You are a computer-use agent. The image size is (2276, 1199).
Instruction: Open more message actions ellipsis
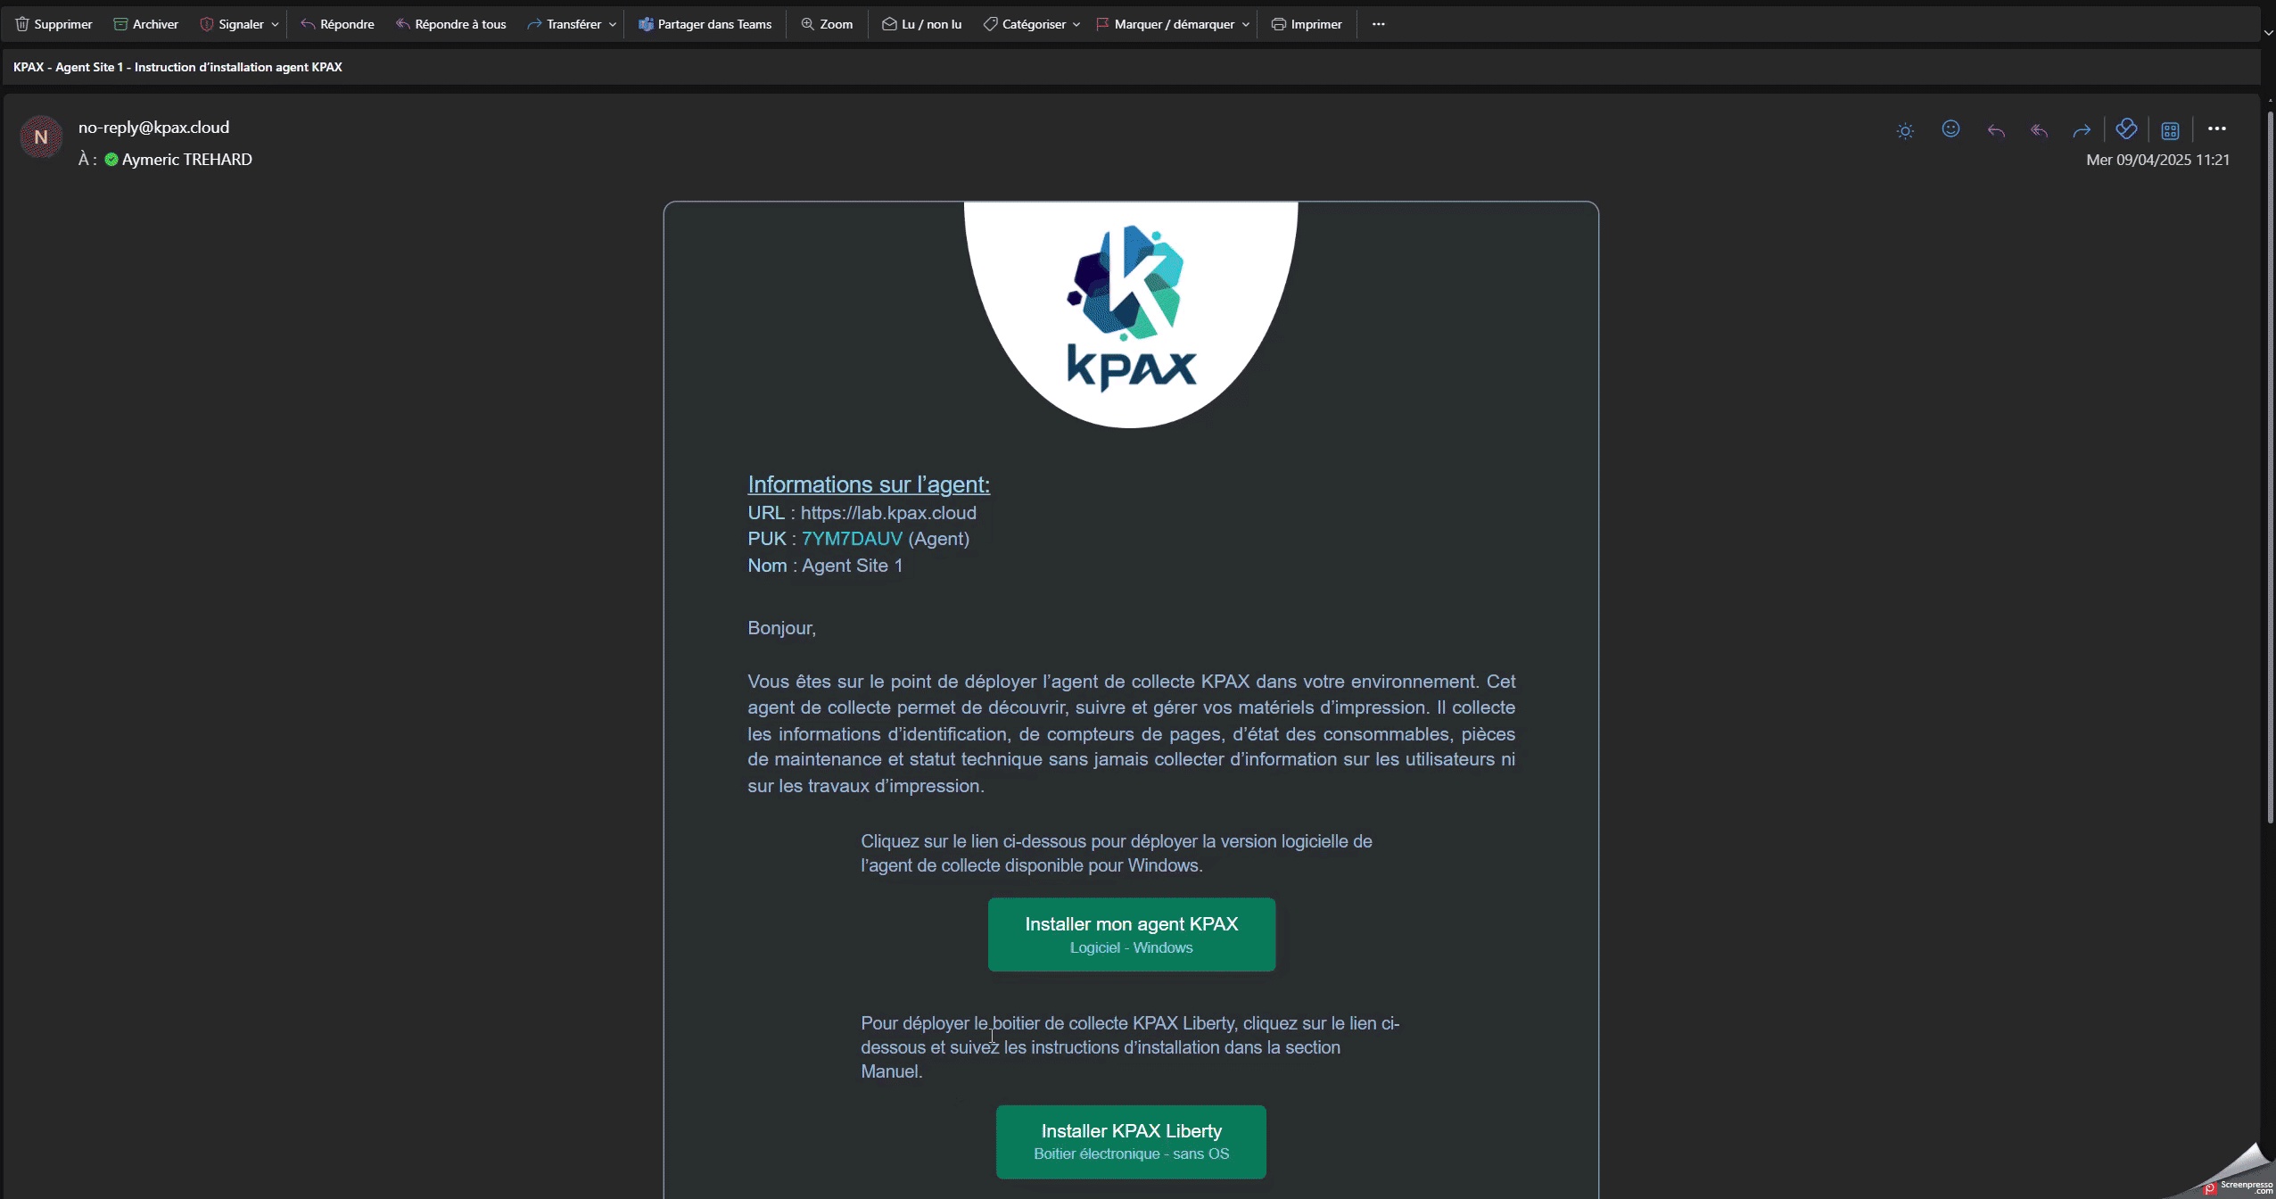[x=2216, y=129]
